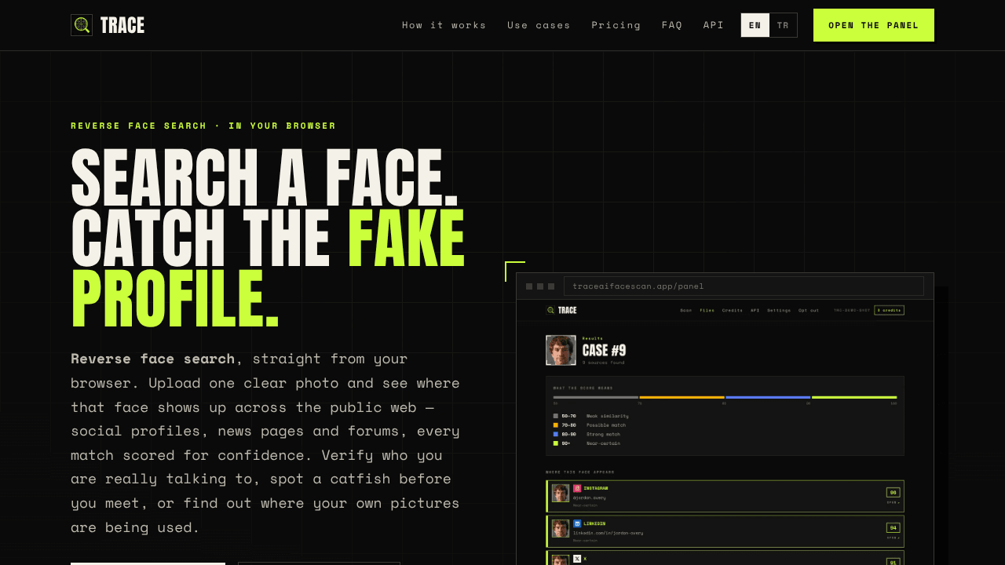Open the FAQ nav item
The image size is (1005, 565).
671,25
